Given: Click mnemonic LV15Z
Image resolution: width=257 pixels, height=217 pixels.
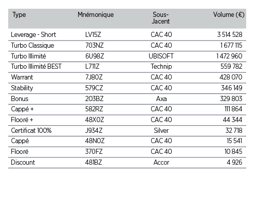Looking at the screenshot, I should [93, 35].
